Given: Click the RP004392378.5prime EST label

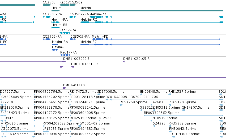Looking at the screenshot, I should [52, 108].
